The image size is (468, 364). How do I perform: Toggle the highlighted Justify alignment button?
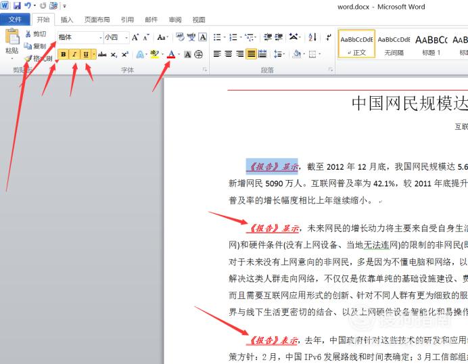pos(252,54)
